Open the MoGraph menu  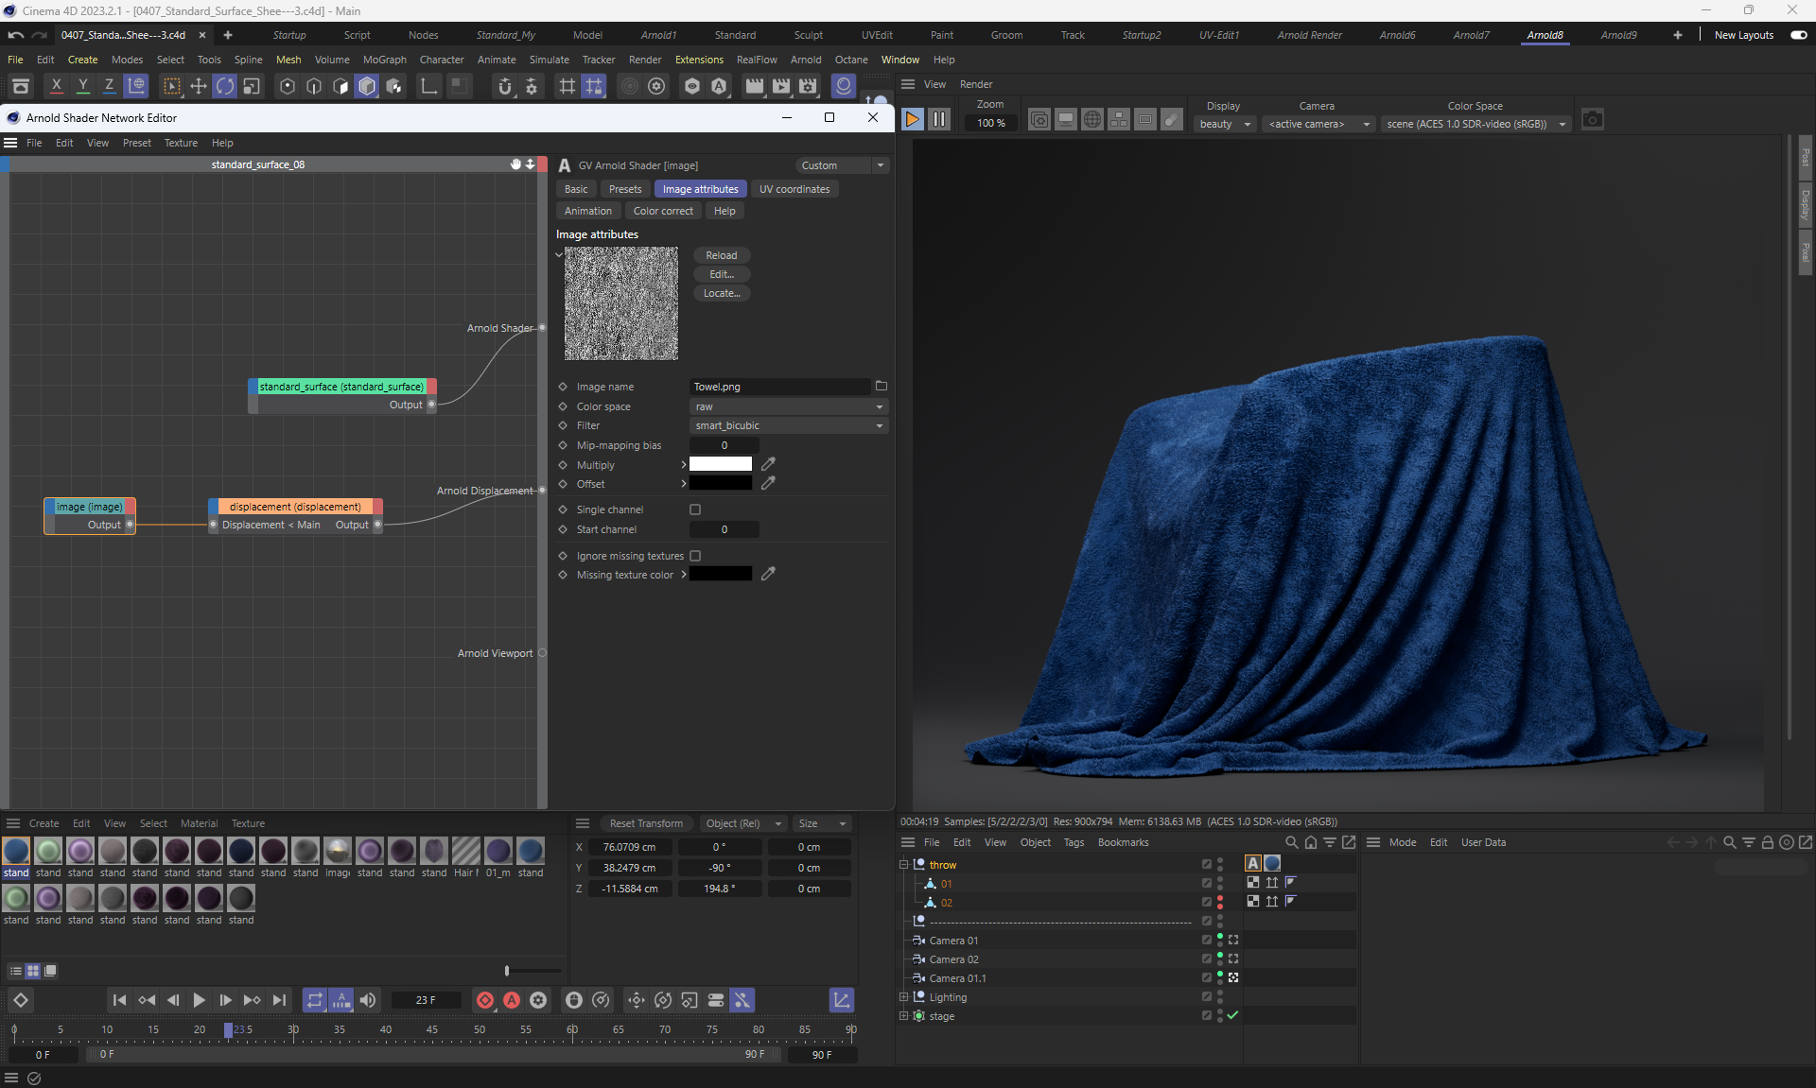(x=384, y=60)
